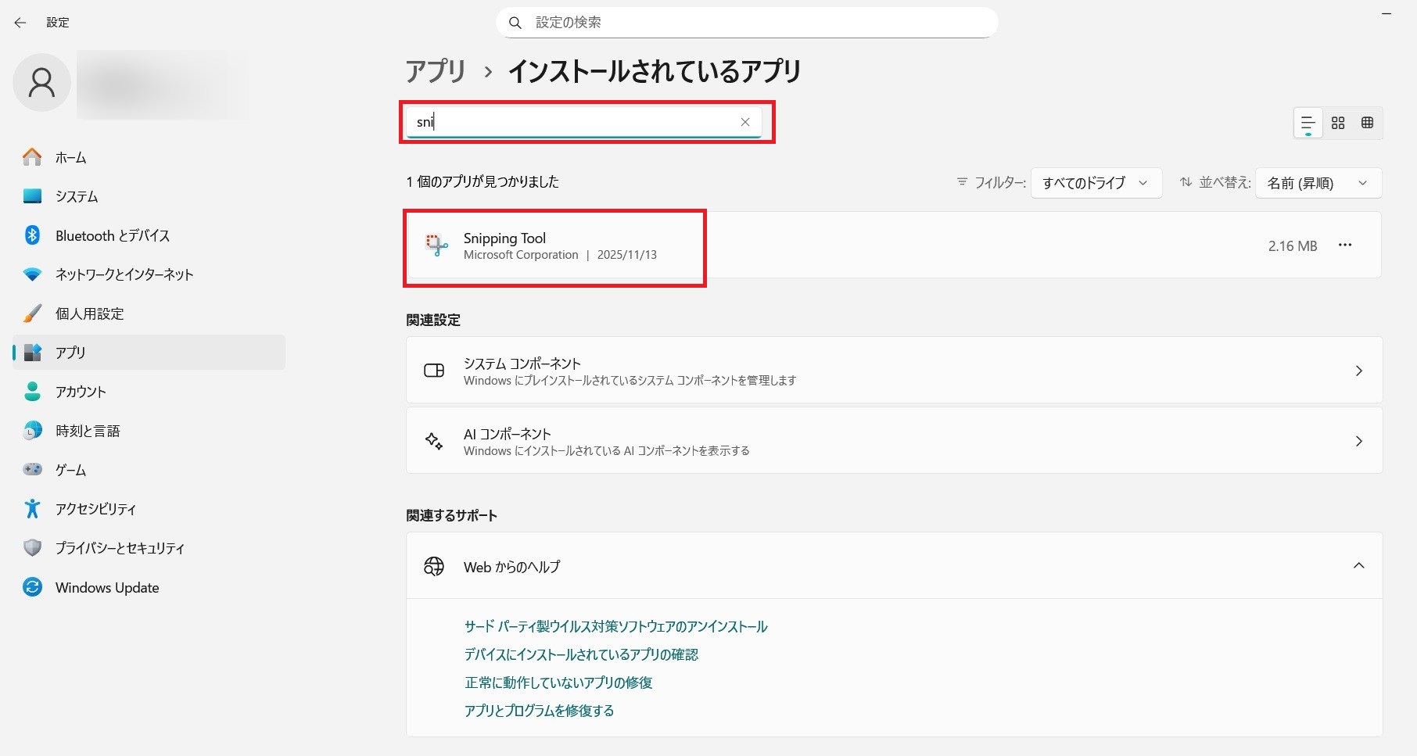The image size is (1417, 756).
Task: Go to Windows Update in the sidebar
Action: coord(106,587)
